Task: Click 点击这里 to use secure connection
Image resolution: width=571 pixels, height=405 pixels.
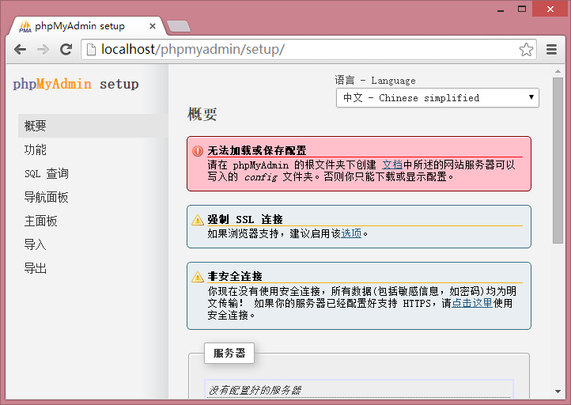Action: point(472,303)
